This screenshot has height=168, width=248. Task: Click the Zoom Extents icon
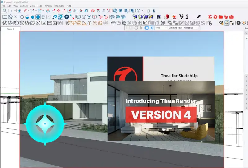(109, 11)
